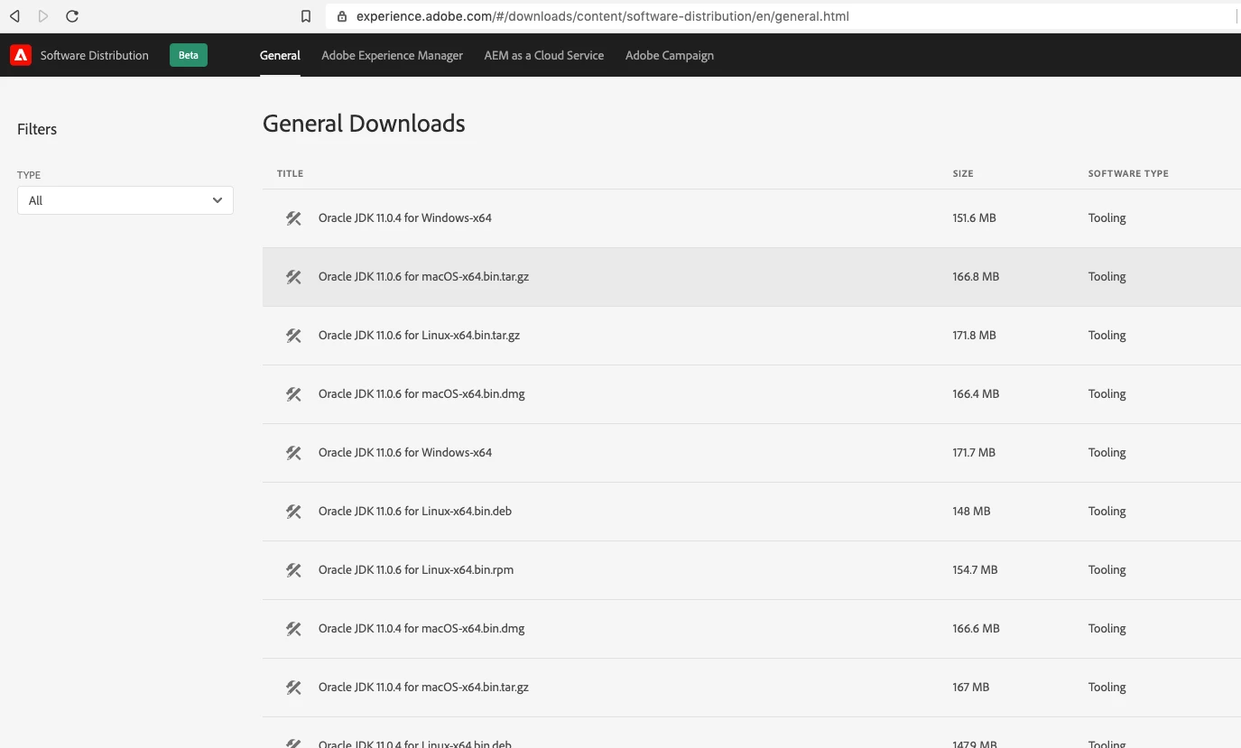Click the Filters heading
Viewport: 1241px width, 748px height.
point(37,129)
